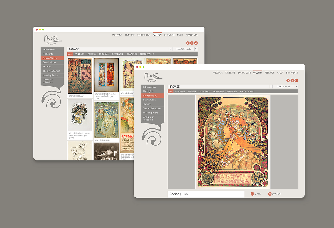Viewport: 334px width, 228px height.
Task: Filter by DRAWINGS in the front window
Action: pyautogui.click(x=232, y=91)
